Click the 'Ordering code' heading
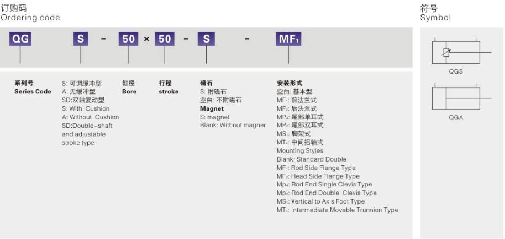This screenshot has height=239, width=505. coord(30,17)
